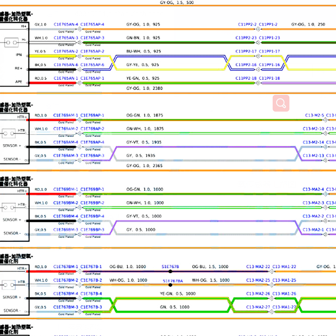Select connector pin C13-MA1-27
The height and width of the screenshot is (336, 336).
284,307
